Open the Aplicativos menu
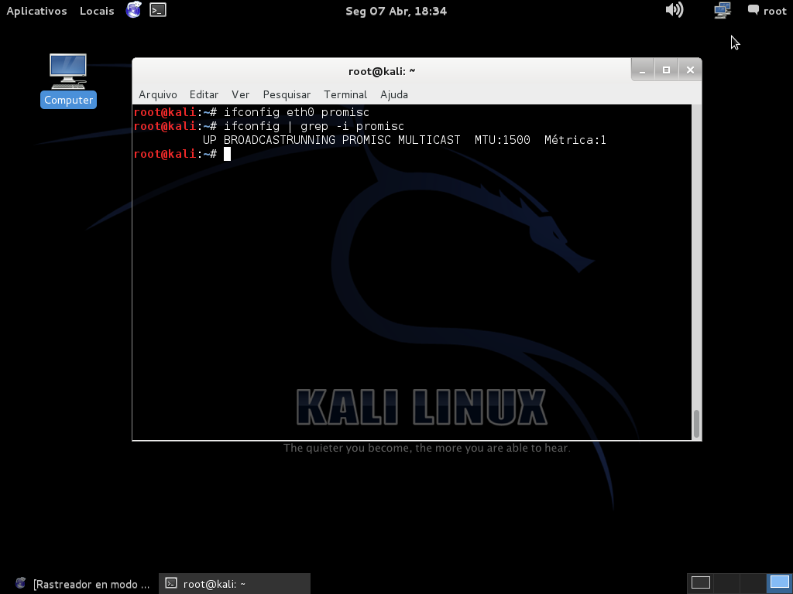Screen dimensions: 793x594 [36, 11]
